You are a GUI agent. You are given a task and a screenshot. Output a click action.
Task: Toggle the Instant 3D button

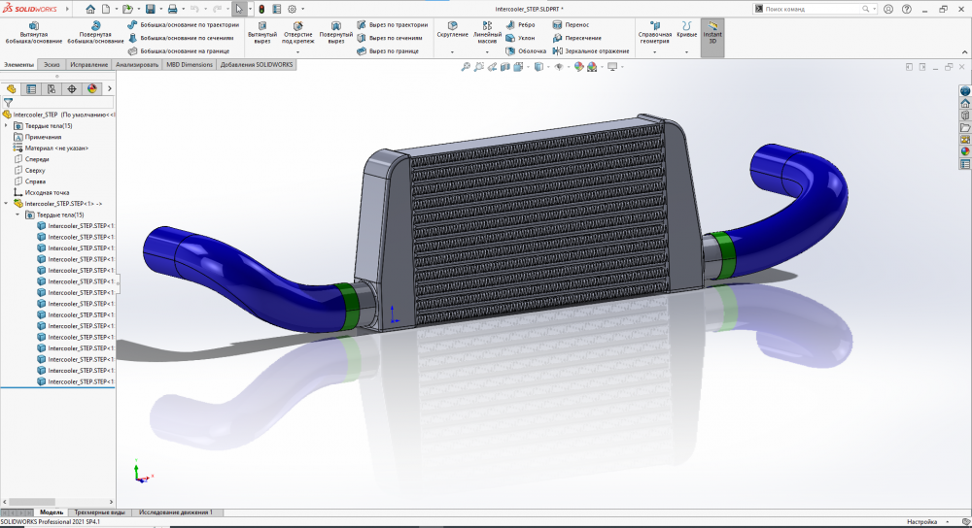point(712,32)
